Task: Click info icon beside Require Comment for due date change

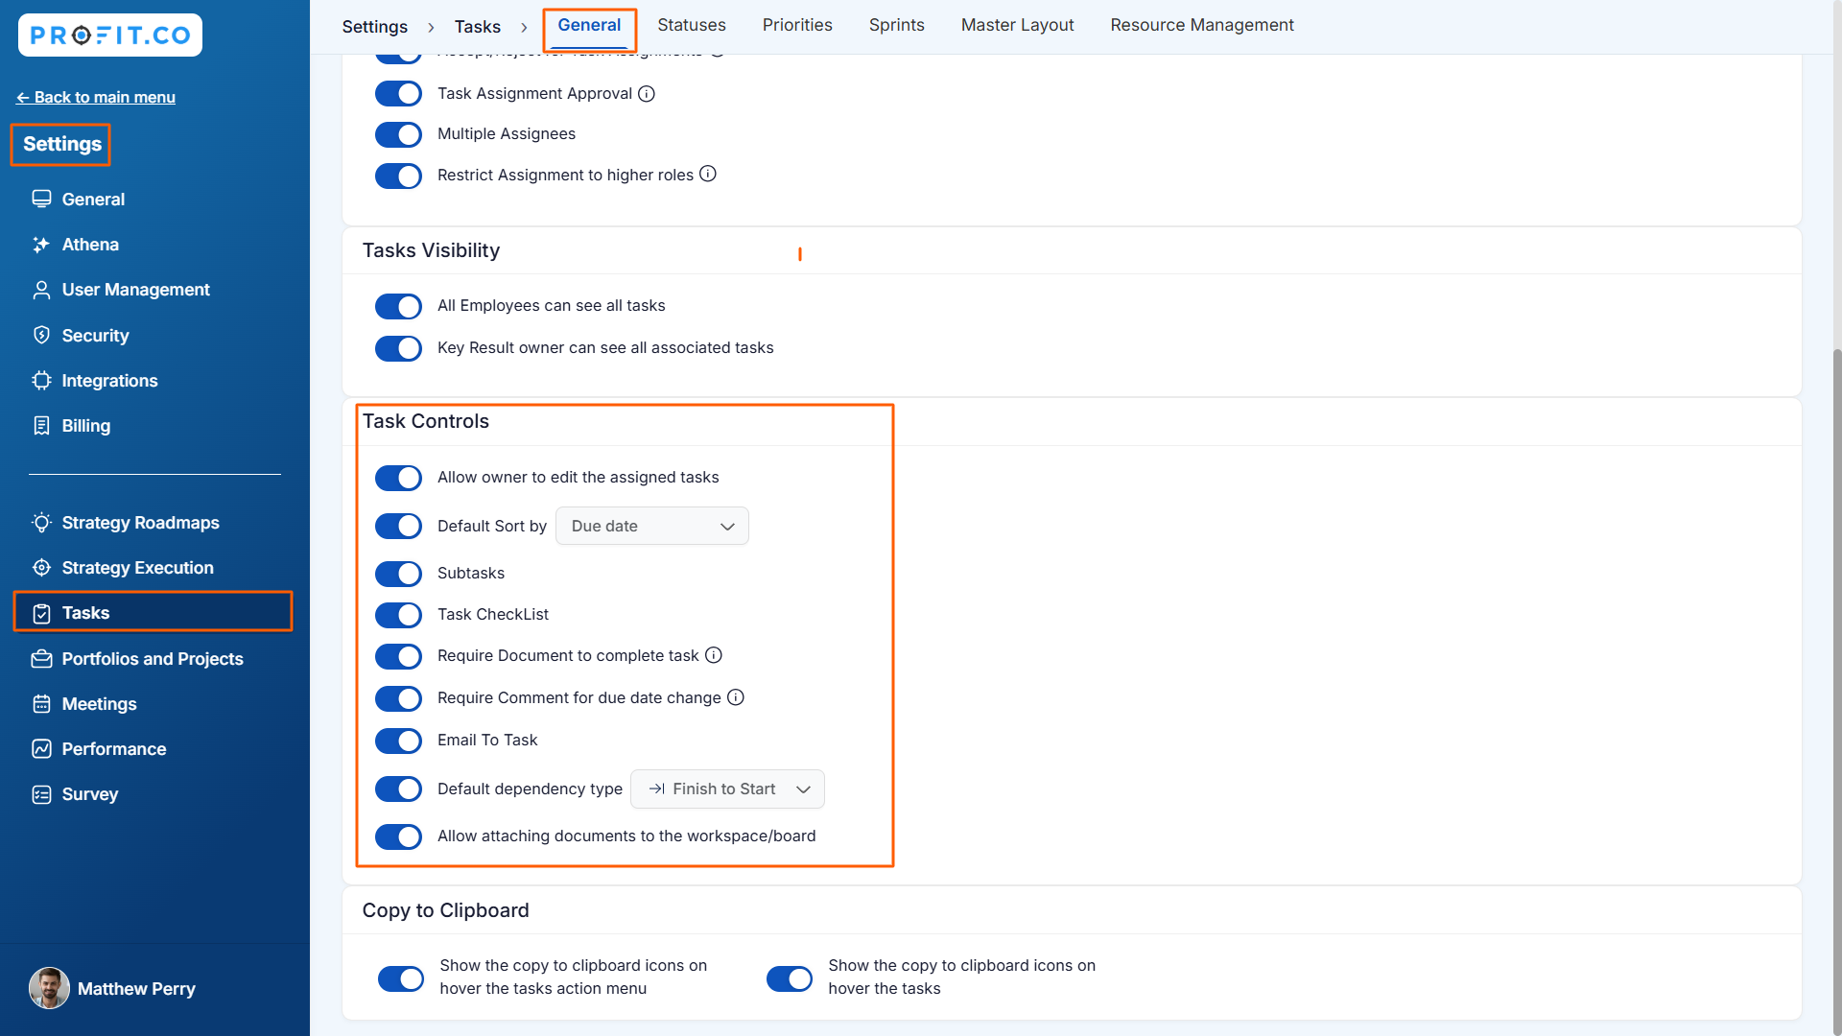Action: [736, 697]
